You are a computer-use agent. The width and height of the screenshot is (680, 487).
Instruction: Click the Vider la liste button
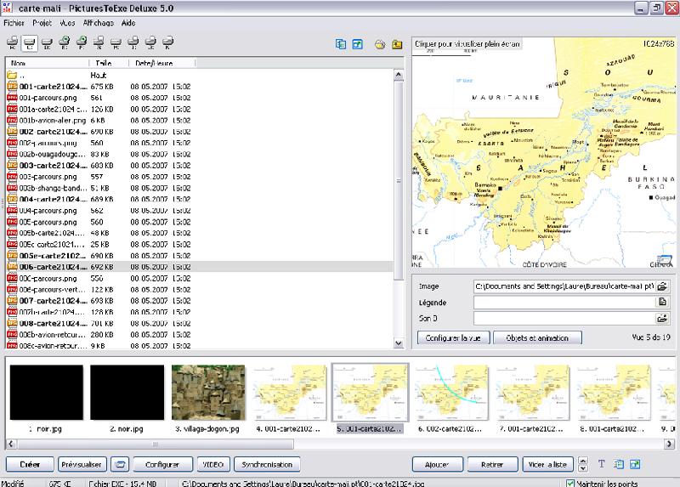547,464
